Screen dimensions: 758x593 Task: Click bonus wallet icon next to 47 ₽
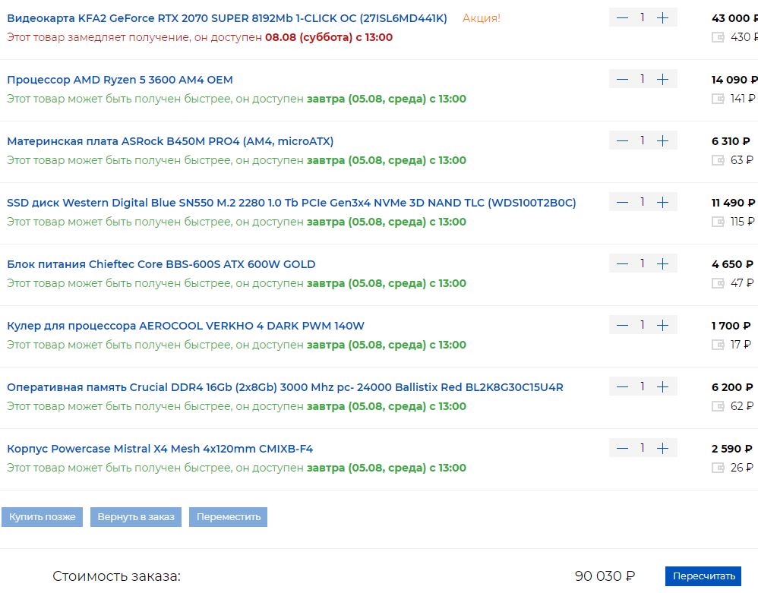tap(718, 283)
